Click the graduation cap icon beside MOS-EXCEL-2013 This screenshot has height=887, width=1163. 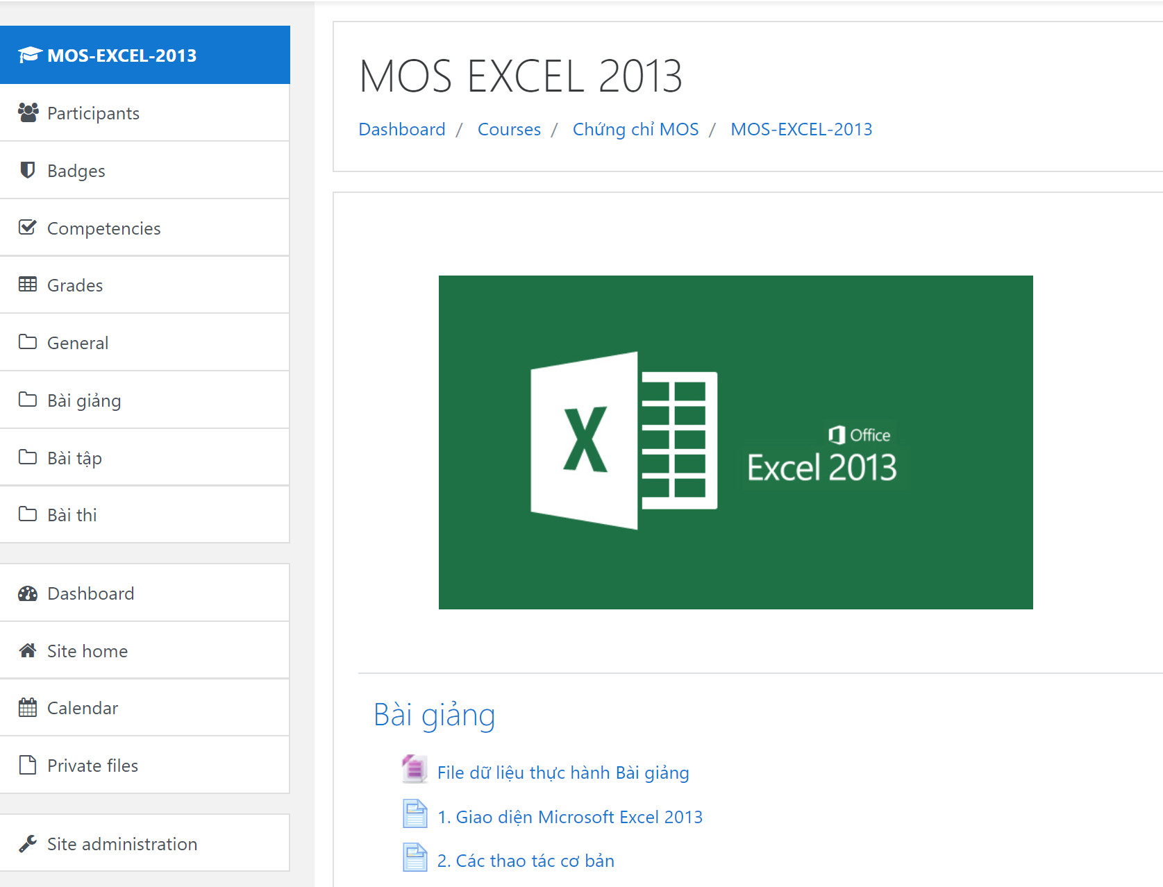(30, 55)
